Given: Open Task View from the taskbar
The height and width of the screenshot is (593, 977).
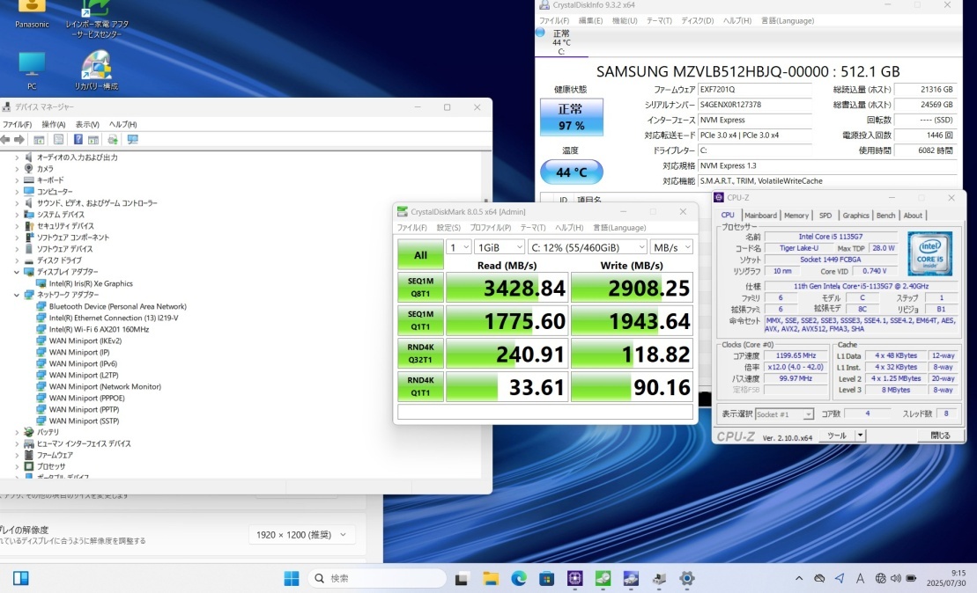Looking at the screenshot, I should tap(462, 579).
